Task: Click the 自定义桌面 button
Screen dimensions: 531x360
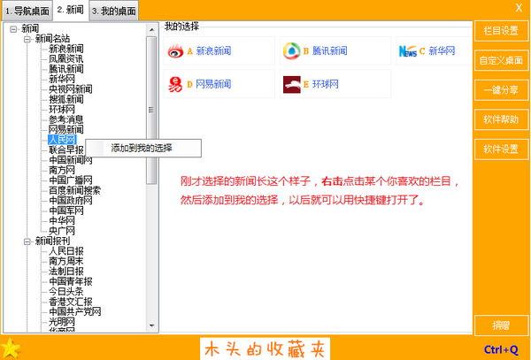Action: click(501, 60)
